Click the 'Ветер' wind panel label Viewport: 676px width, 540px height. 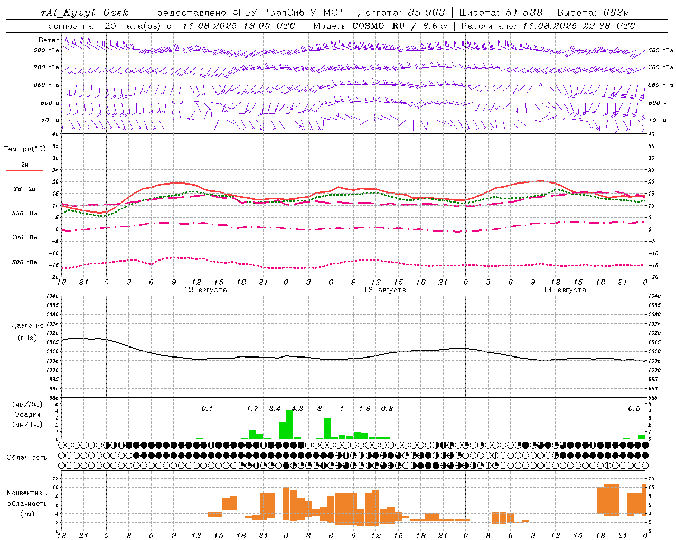[49, 40]
